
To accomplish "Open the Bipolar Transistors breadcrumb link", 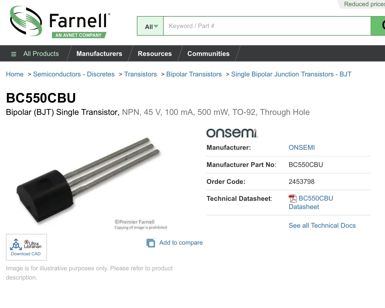I will coord(194,74).
